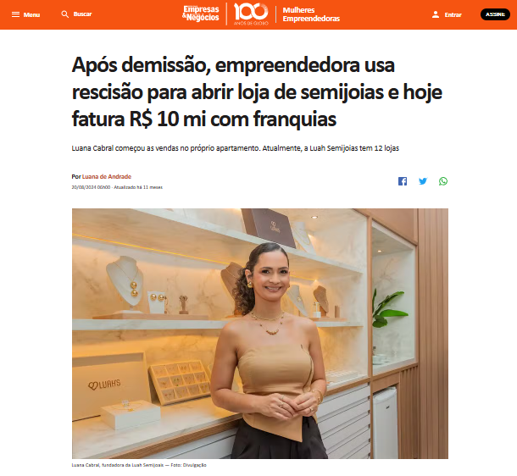517x476 pixels.
Task: Open Mulheres Empreendedoras section link
Action: pyautogui.click(x=311, y=14)
